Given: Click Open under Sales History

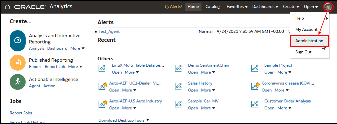Looking at the screenshot, I should pyautogui.click(x=193, y=90).
